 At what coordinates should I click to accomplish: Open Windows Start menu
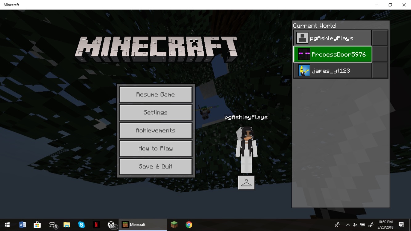click(x=7, y=225)
